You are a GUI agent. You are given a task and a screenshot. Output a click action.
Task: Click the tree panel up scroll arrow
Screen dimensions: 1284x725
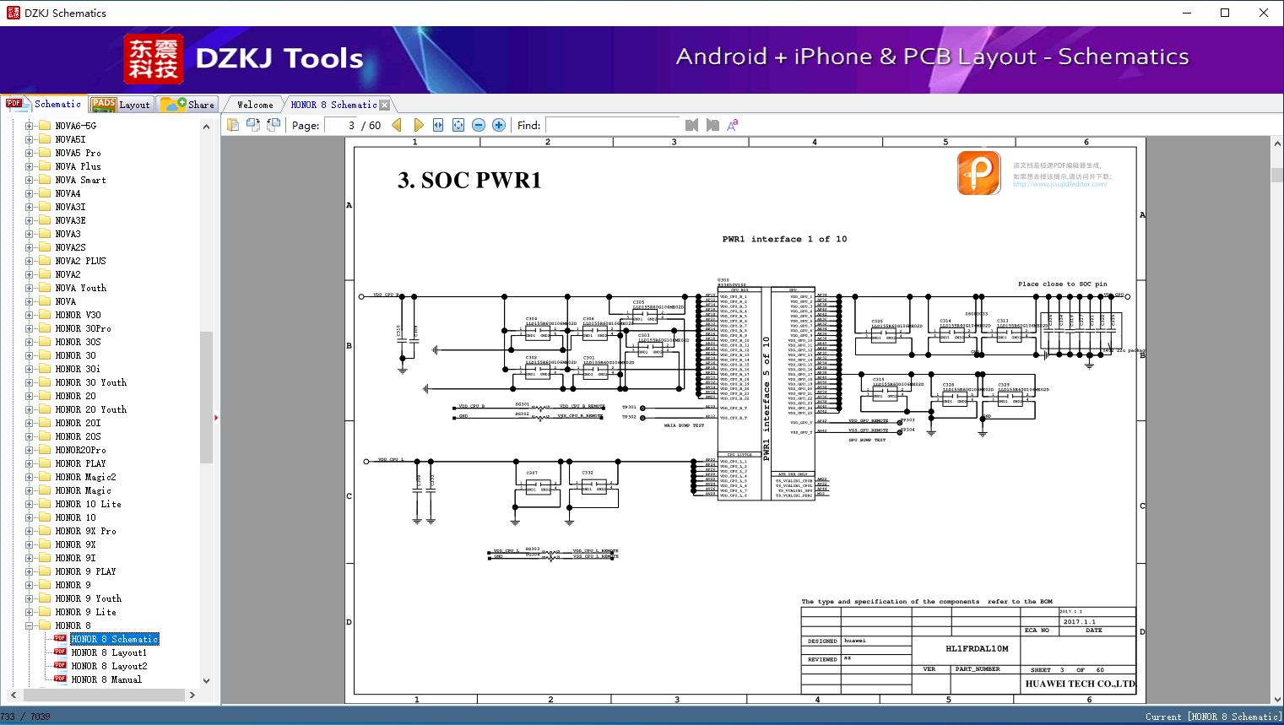(206, 127)
